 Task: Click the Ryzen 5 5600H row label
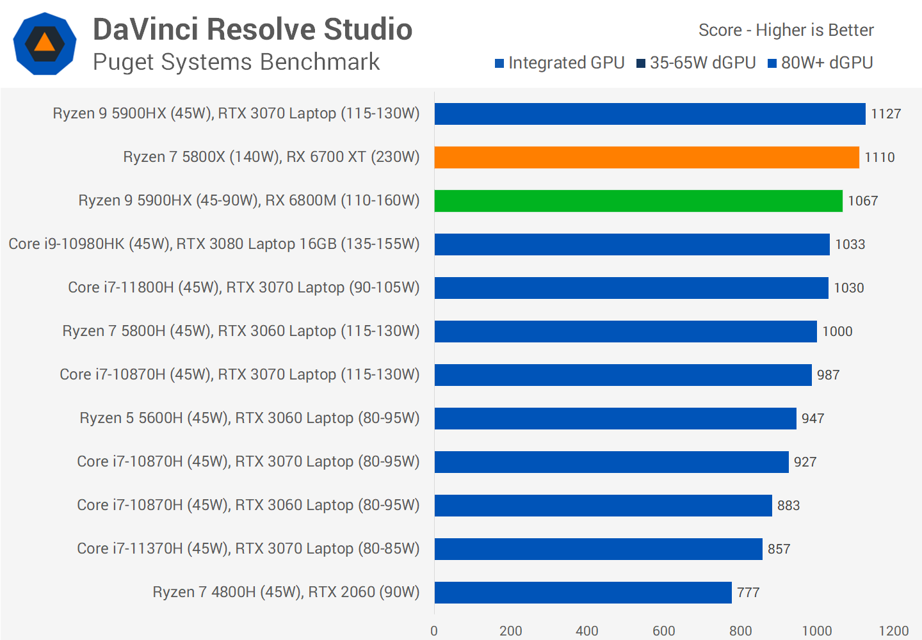[249, 419]
